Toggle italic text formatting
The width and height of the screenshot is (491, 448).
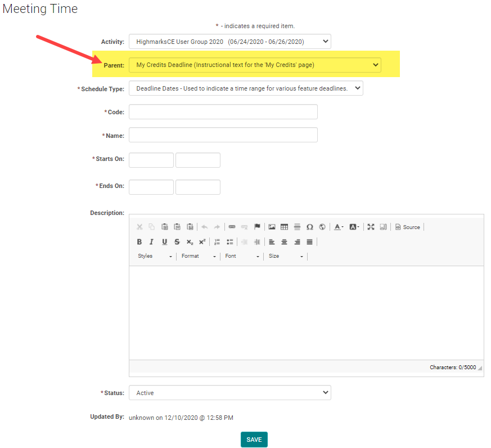(151, 242)
